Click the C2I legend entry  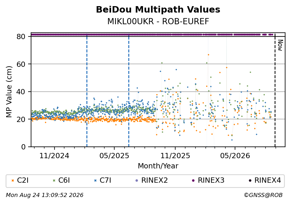coord(20,180)
